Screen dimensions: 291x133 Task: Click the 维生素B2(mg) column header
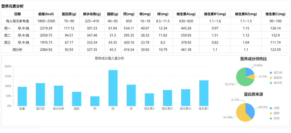pos(246,14)
